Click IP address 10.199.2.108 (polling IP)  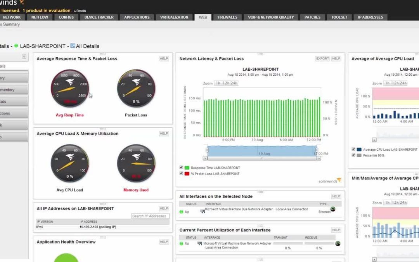click(x=98, y=227)
